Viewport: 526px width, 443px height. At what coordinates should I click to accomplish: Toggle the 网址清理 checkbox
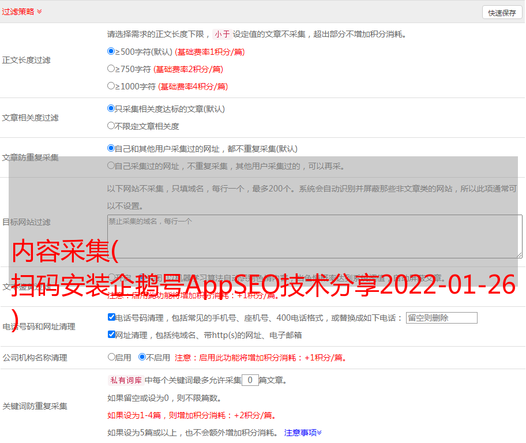pyautogui.click(x=112, y=335)
